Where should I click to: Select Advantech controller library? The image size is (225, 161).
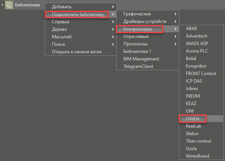click(x=201, y=36)
